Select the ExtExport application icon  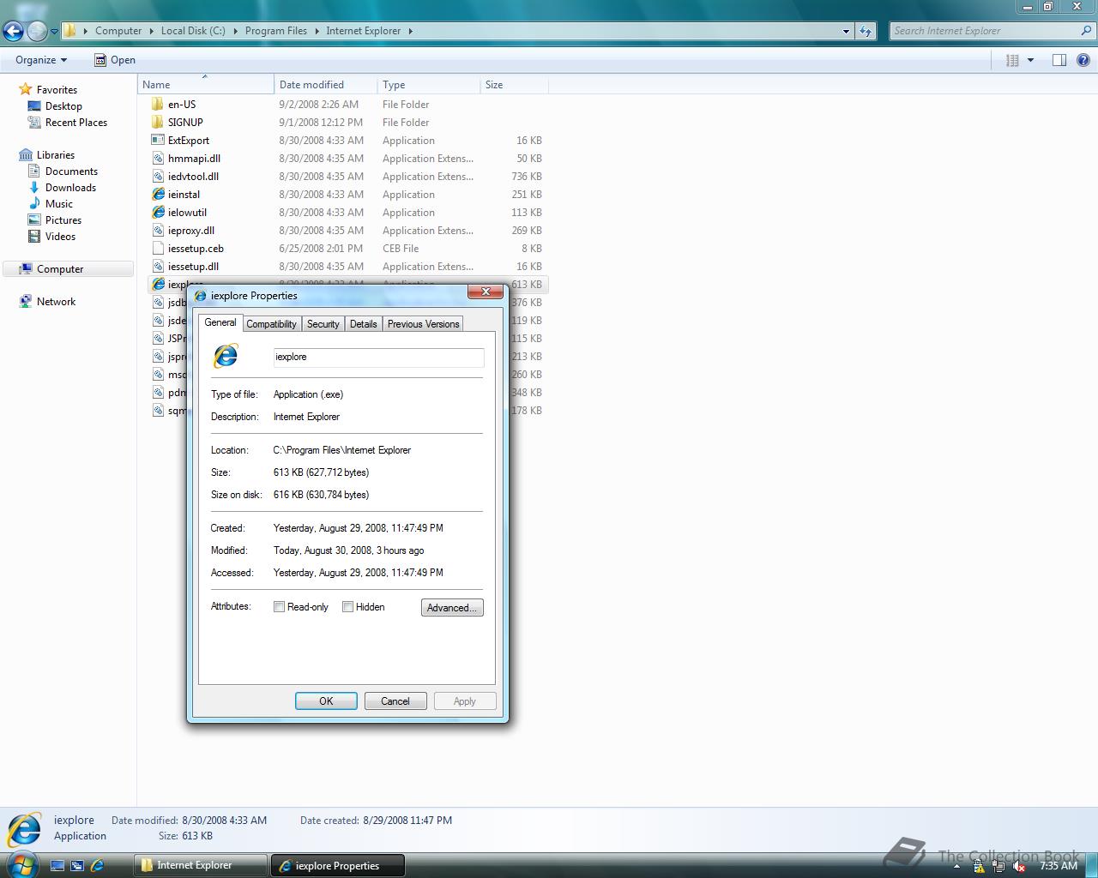(x=158, y=141)
